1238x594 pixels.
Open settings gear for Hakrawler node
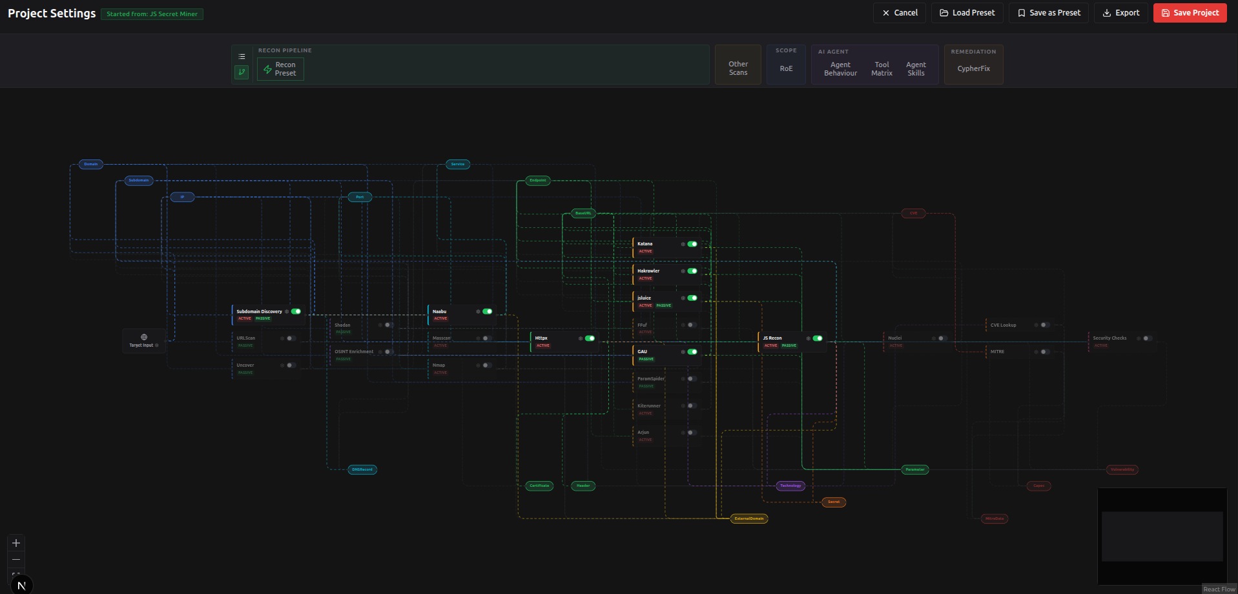683,271
